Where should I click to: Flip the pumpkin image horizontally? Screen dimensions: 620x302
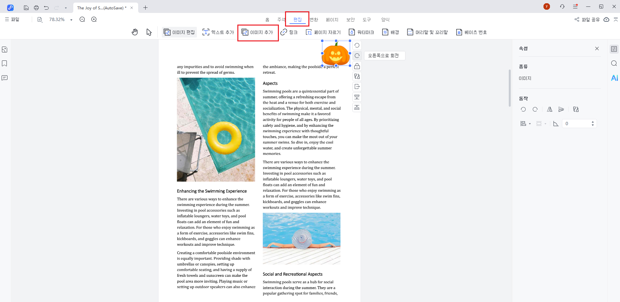coord(549,109)
